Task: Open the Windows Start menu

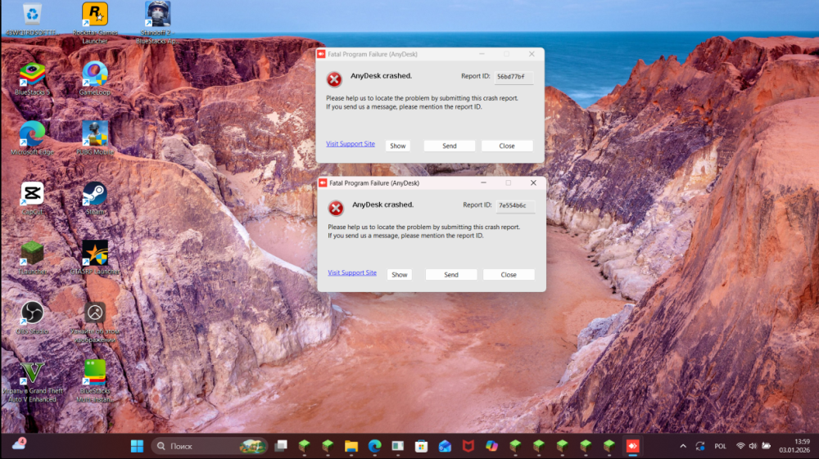Action: pyautogui.click(x=137, y=446)
